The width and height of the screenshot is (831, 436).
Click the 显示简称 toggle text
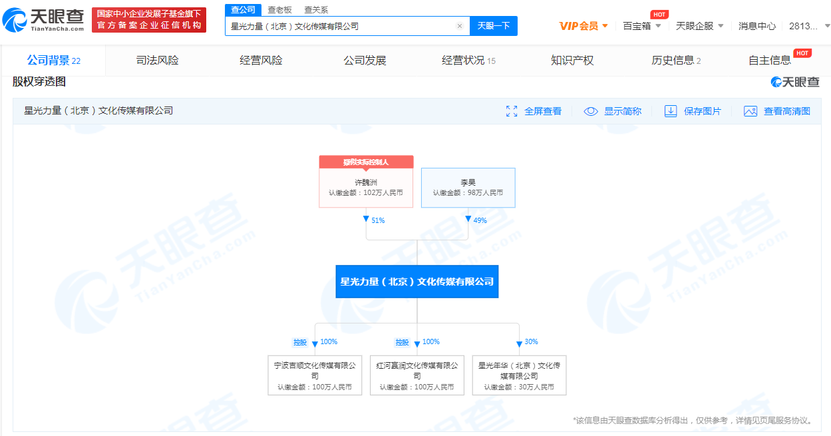(x=623, y=111)
